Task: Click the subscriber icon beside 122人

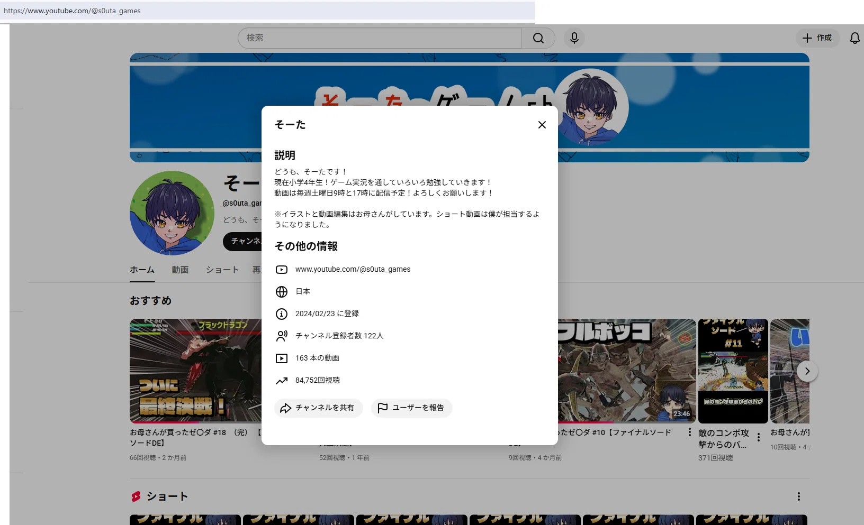Action: point(282,336)
